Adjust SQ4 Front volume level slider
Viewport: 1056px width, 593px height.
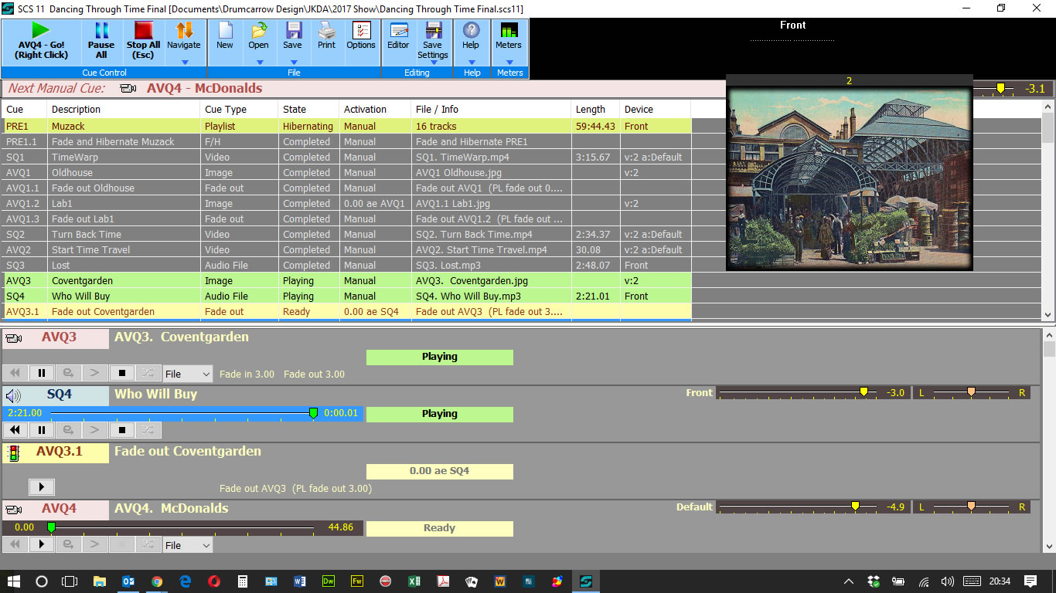(x=864, y=393)
